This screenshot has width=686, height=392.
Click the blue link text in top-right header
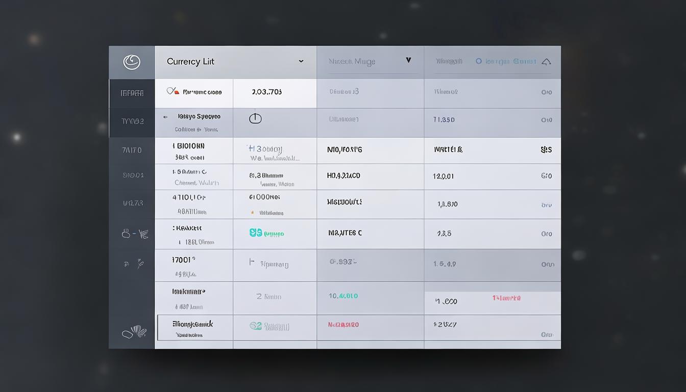click(x=510, y=61)
